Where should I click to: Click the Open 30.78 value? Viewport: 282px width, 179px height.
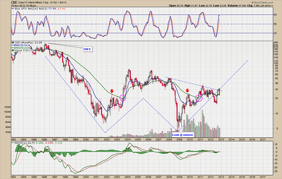pos(176,5)
